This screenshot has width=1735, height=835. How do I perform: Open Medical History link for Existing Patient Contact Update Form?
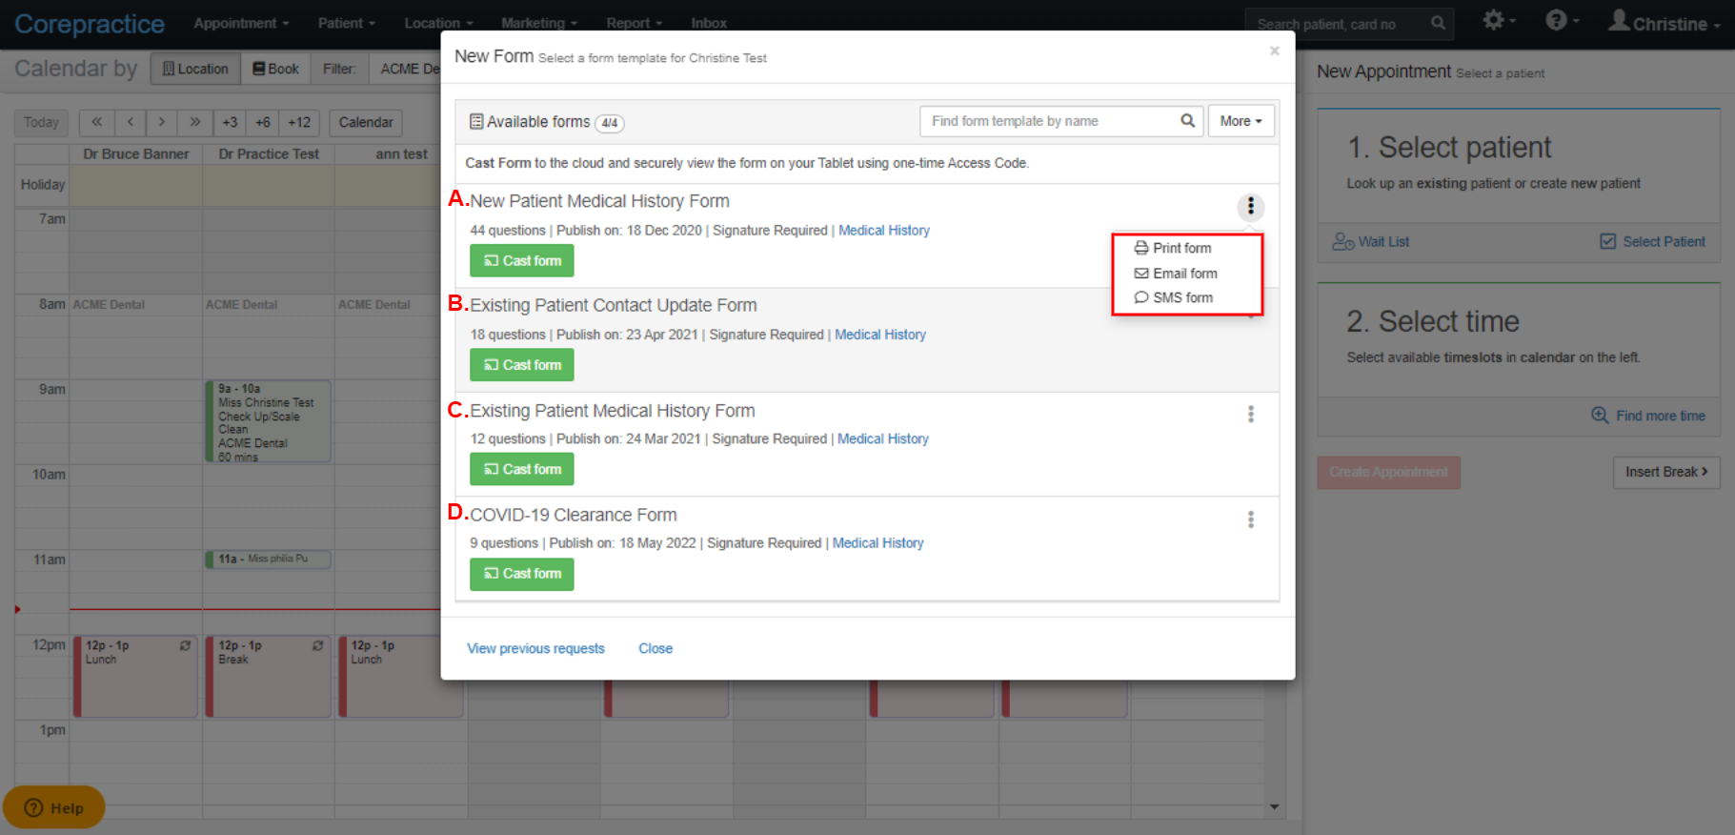(x=880, y=335)
